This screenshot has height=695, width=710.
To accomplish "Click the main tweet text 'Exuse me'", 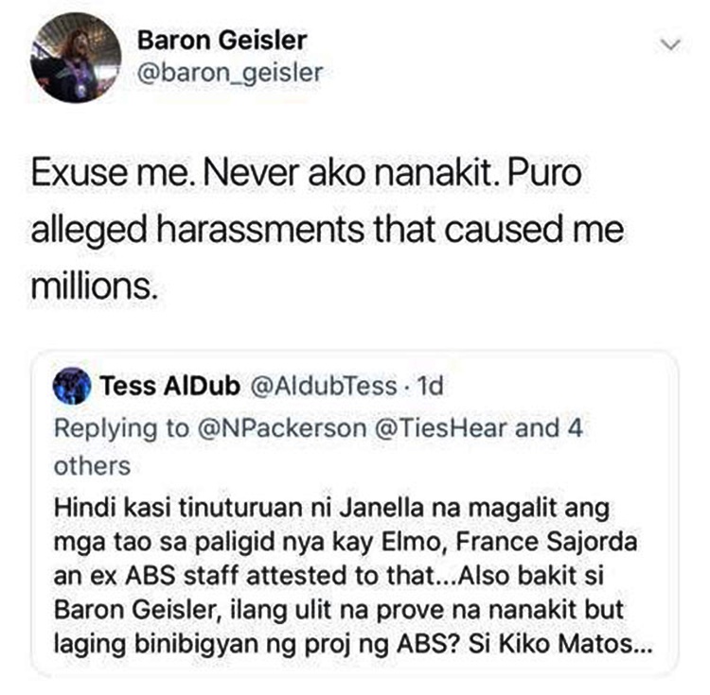I will (109, 173).
